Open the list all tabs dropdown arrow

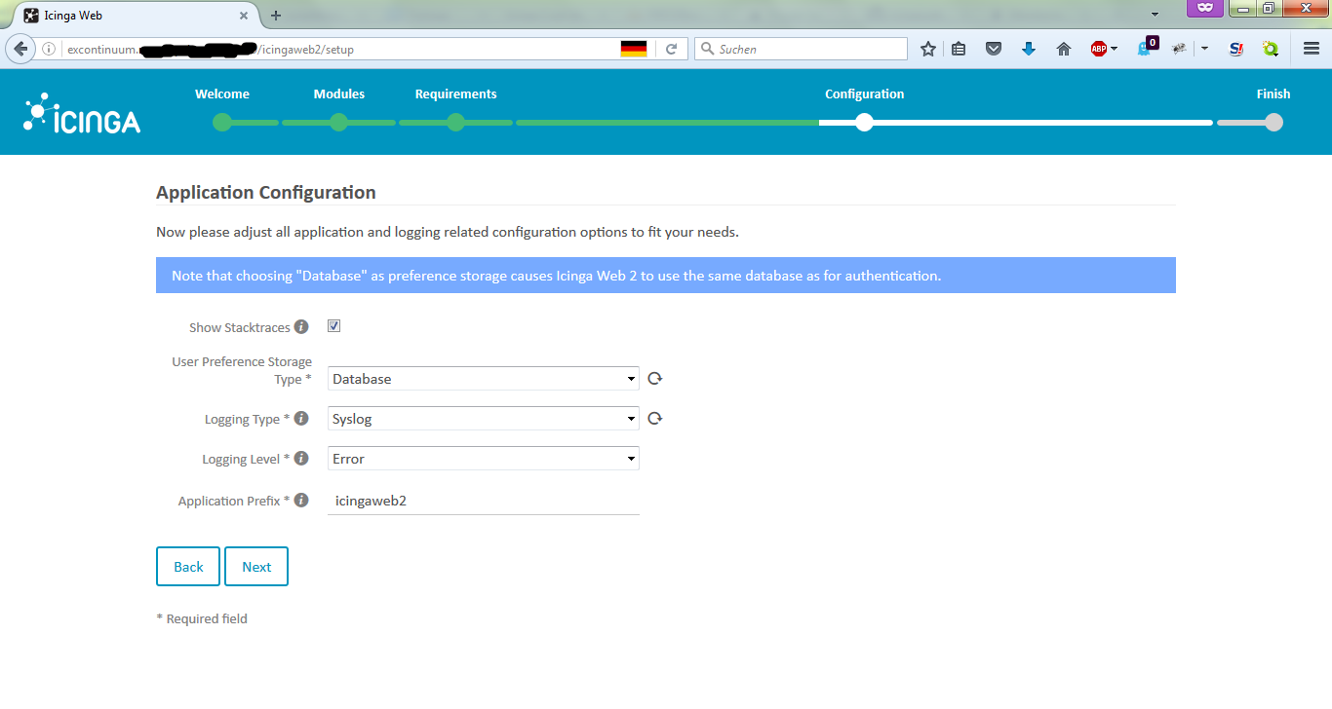[x=1155, y=15]
